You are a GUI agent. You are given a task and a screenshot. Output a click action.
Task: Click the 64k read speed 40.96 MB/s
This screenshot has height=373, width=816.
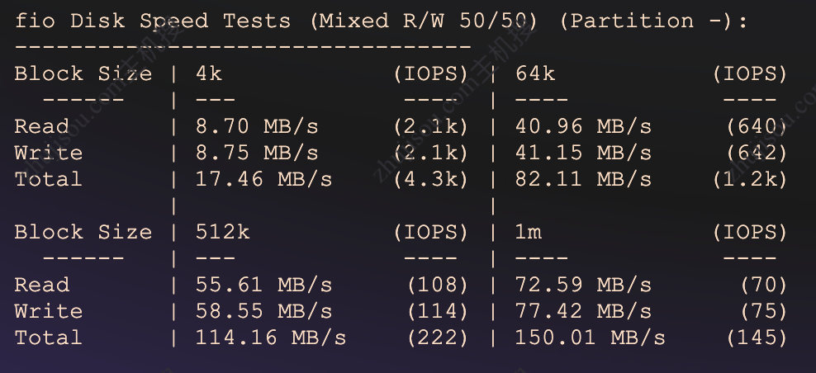tap(583, 126)
